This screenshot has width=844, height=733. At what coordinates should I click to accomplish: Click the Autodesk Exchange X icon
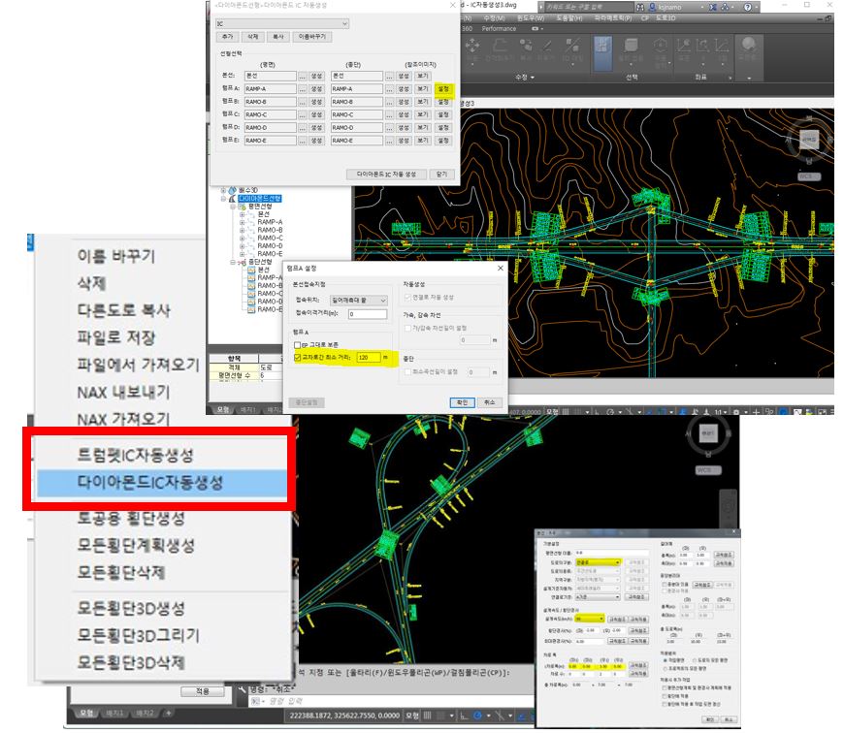click(x=713, y=7)
